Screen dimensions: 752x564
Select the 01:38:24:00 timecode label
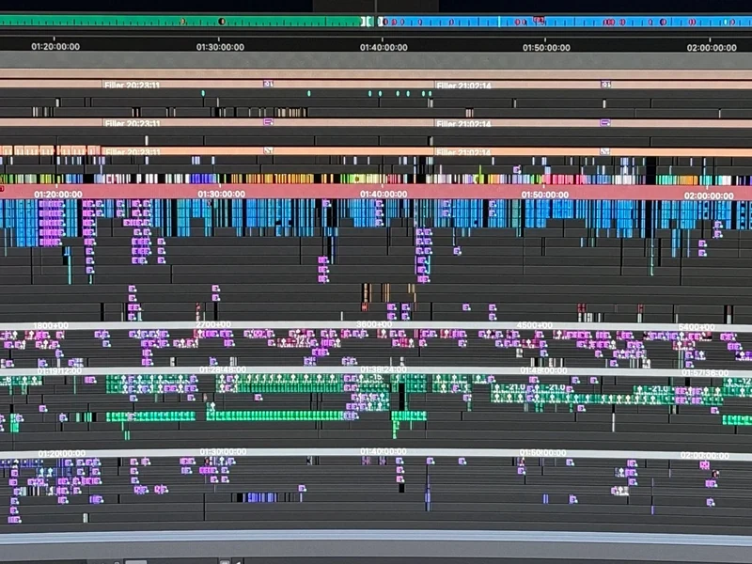(x=384, y=369)
